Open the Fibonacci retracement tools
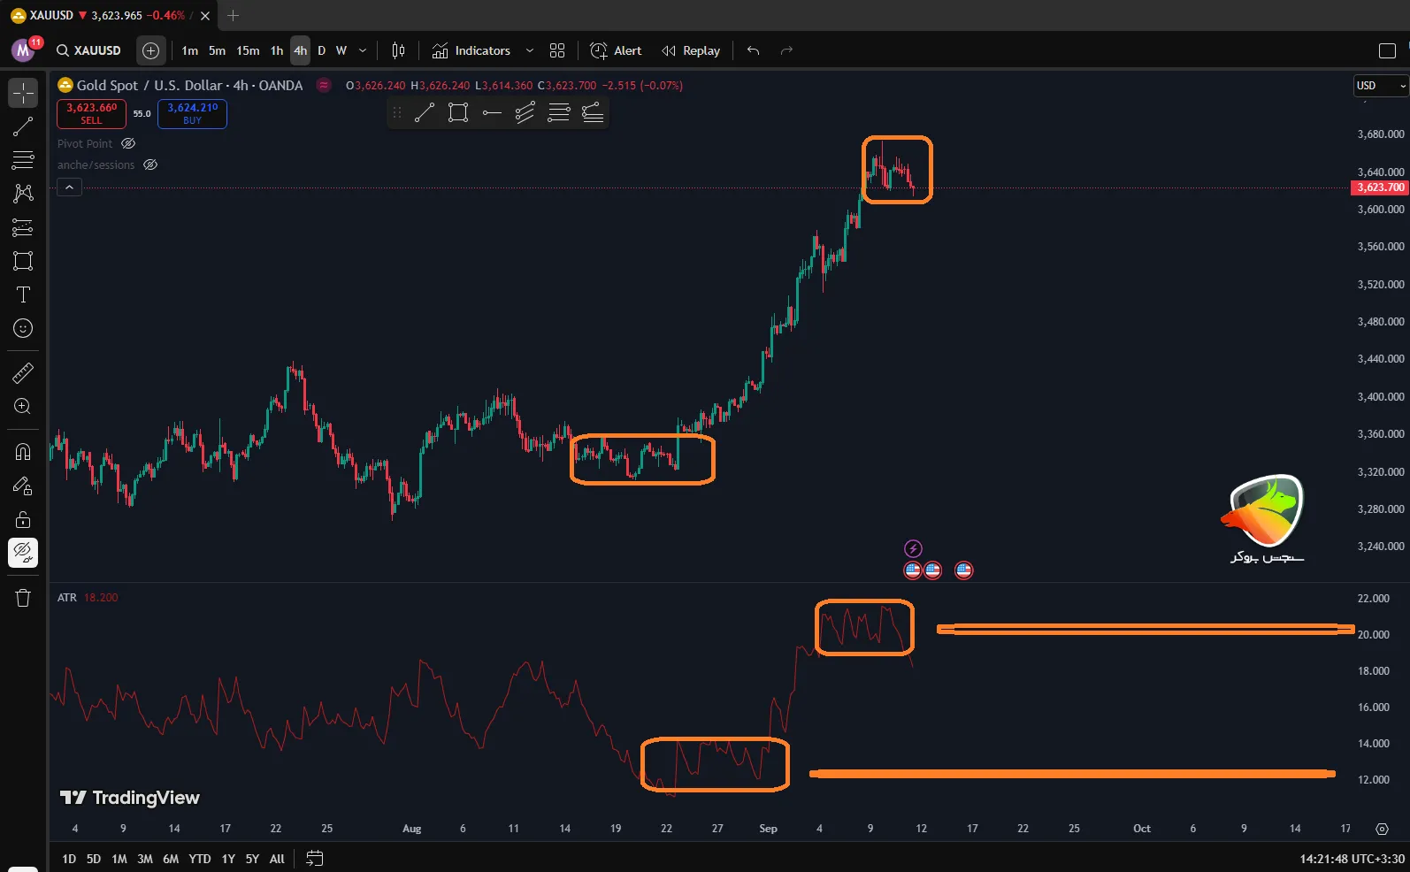 click(23, 160)
